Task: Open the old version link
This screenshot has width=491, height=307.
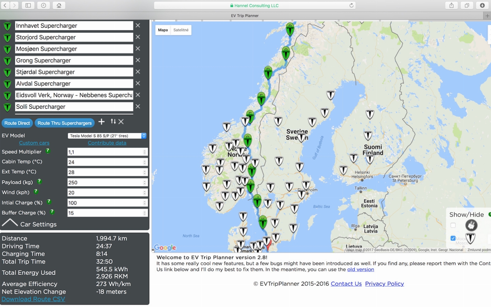Action: [x=361, y=269]
